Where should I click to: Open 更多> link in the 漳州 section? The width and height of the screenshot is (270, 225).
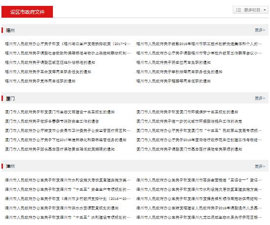260,166
